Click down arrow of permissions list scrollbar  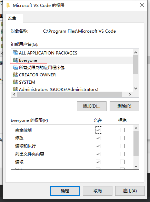click(x=136, y=167)
